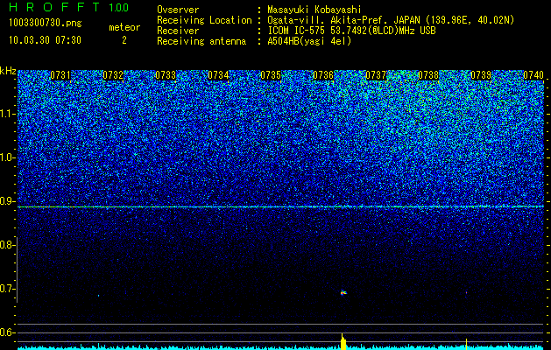Click the 0738 time marker

click(x=428, y=75)
